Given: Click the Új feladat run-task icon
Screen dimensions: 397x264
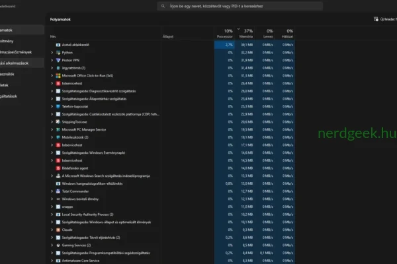Looking at the screenshot, I should [376, 19].
